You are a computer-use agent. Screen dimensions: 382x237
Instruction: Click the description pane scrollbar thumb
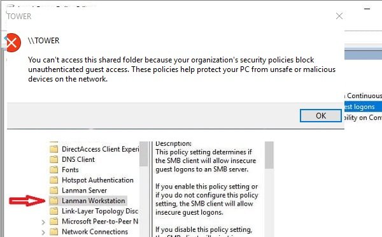(269, 155)
